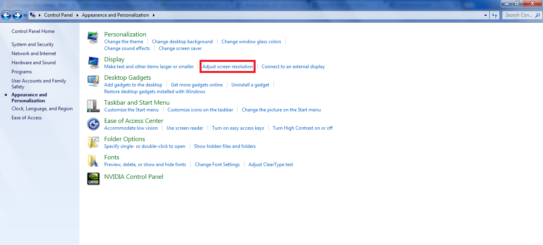
Task: Click the Taskbar and Start Menu icon
Action: 93,105
